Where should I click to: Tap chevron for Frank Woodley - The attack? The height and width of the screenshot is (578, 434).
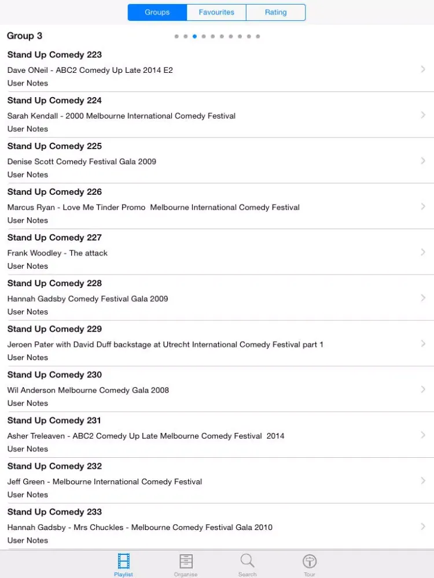pos(423,252)
